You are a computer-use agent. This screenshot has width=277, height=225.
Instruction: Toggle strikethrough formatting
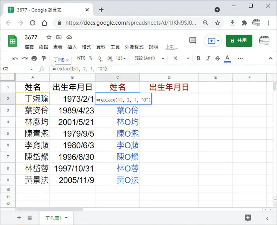click(218, 58)
